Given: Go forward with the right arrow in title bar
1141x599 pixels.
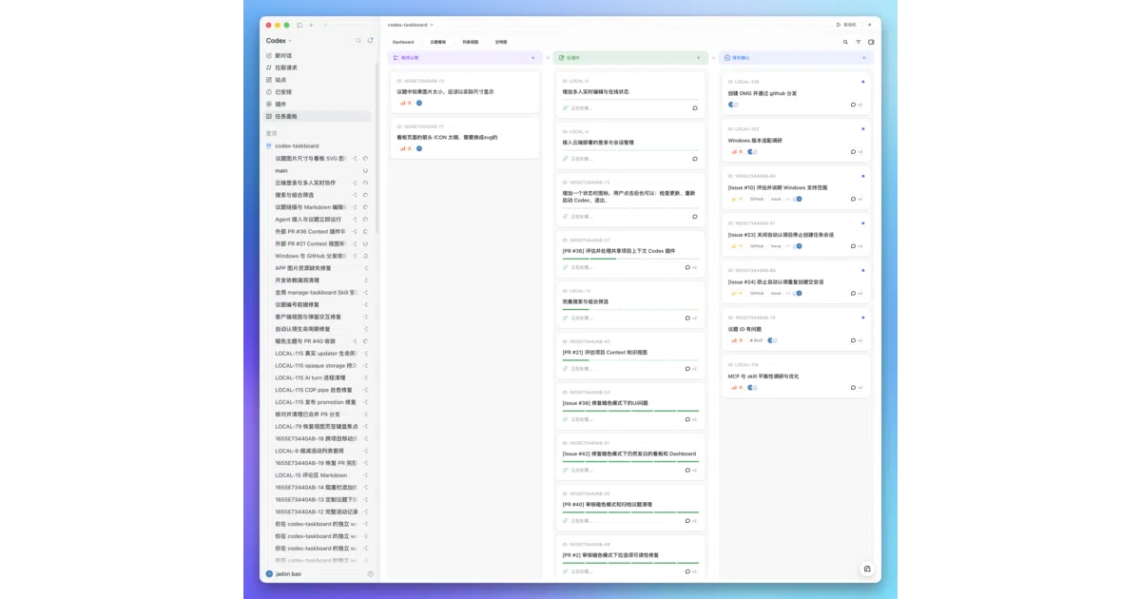Looking at the screenshot, I should coord(325,25).
